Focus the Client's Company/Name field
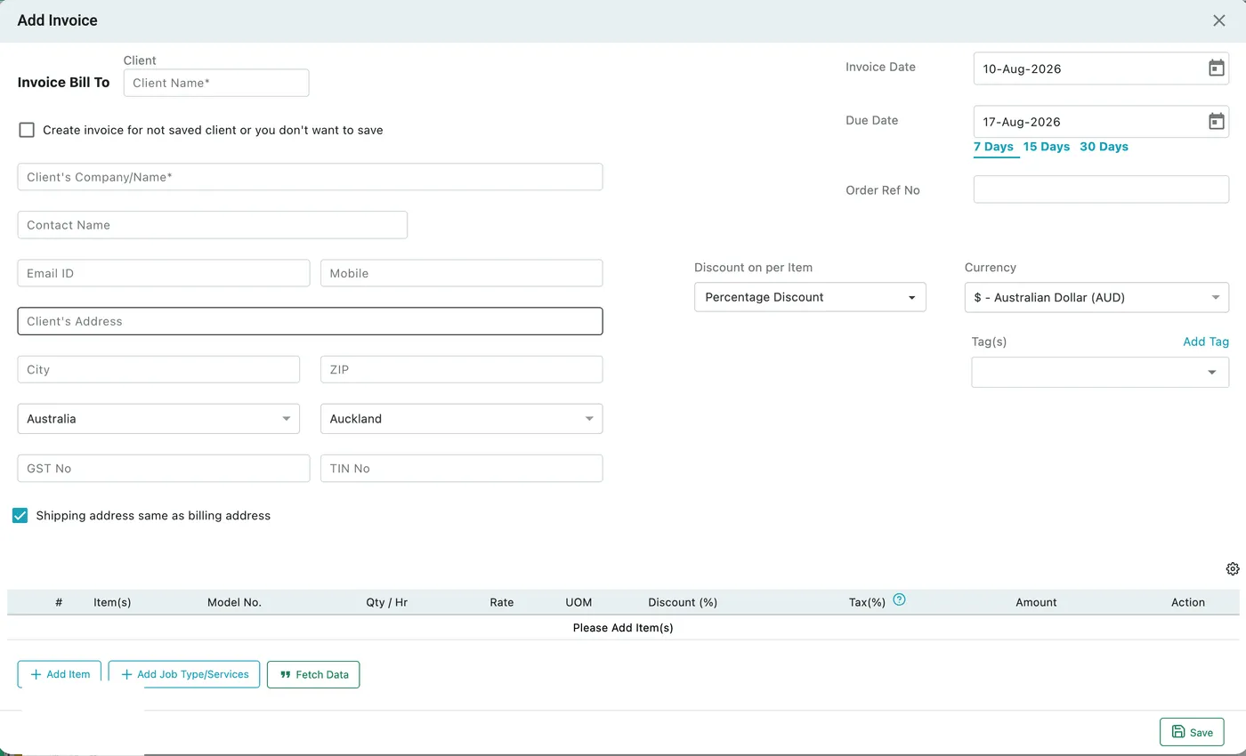This screenshot has height=756, width=1246. tap(310, 177)
